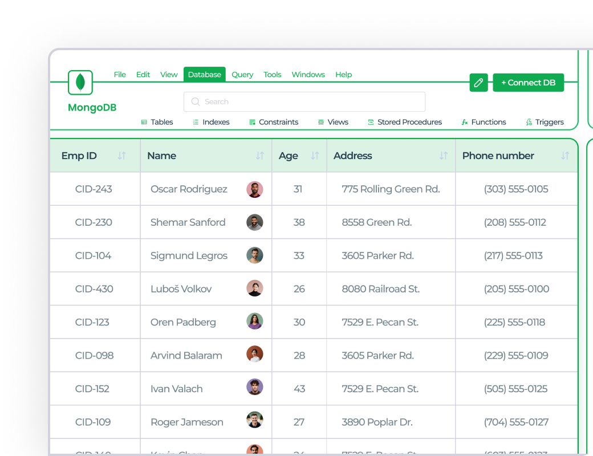Select phone (225) 555-0118
The height and width of the screenshot is (456, 593).
coord(515,322)
